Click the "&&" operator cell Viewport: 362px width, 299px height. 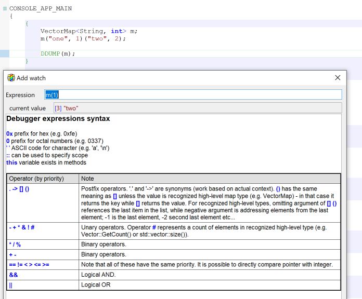[x=14, y=275]
